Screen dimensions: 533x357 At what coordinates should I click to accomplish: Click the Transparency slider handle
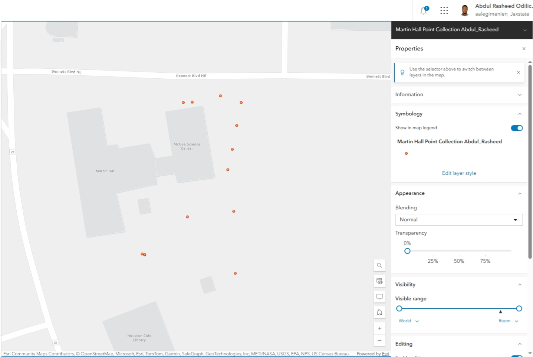pyautogui.click(x=407, y=251)
